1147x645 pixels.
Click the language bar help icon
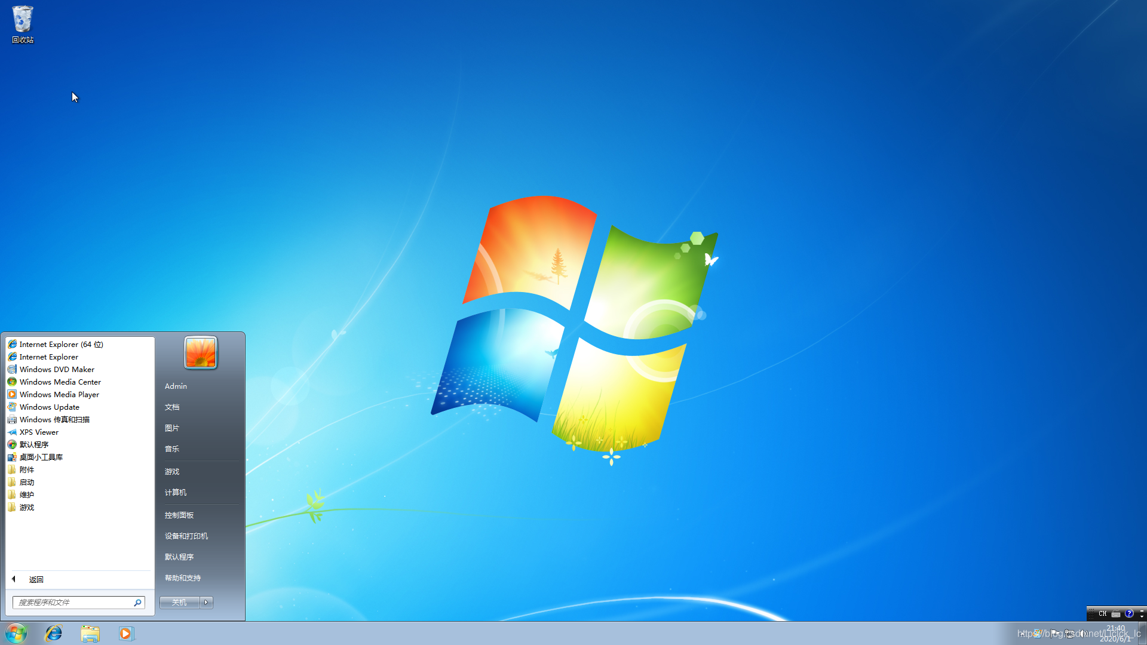[x=1129, y=613]
